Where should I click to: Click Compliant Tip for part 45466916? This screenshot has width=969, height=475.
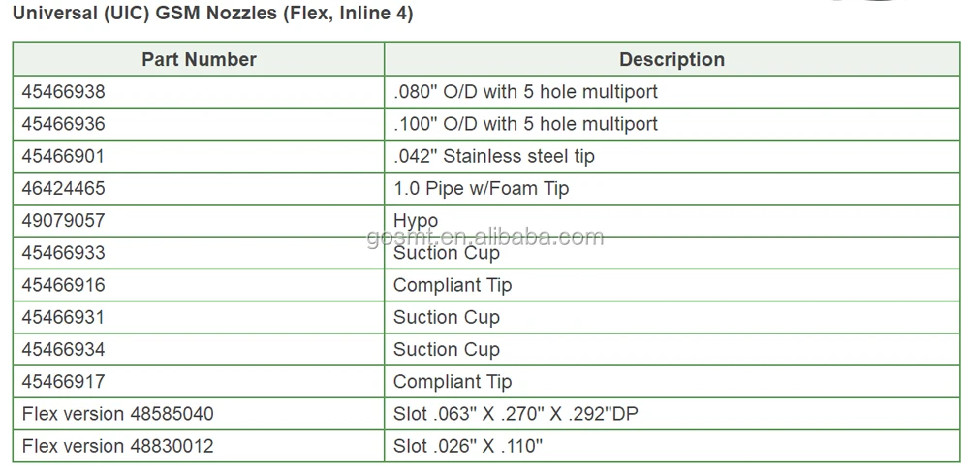[453, 285]
